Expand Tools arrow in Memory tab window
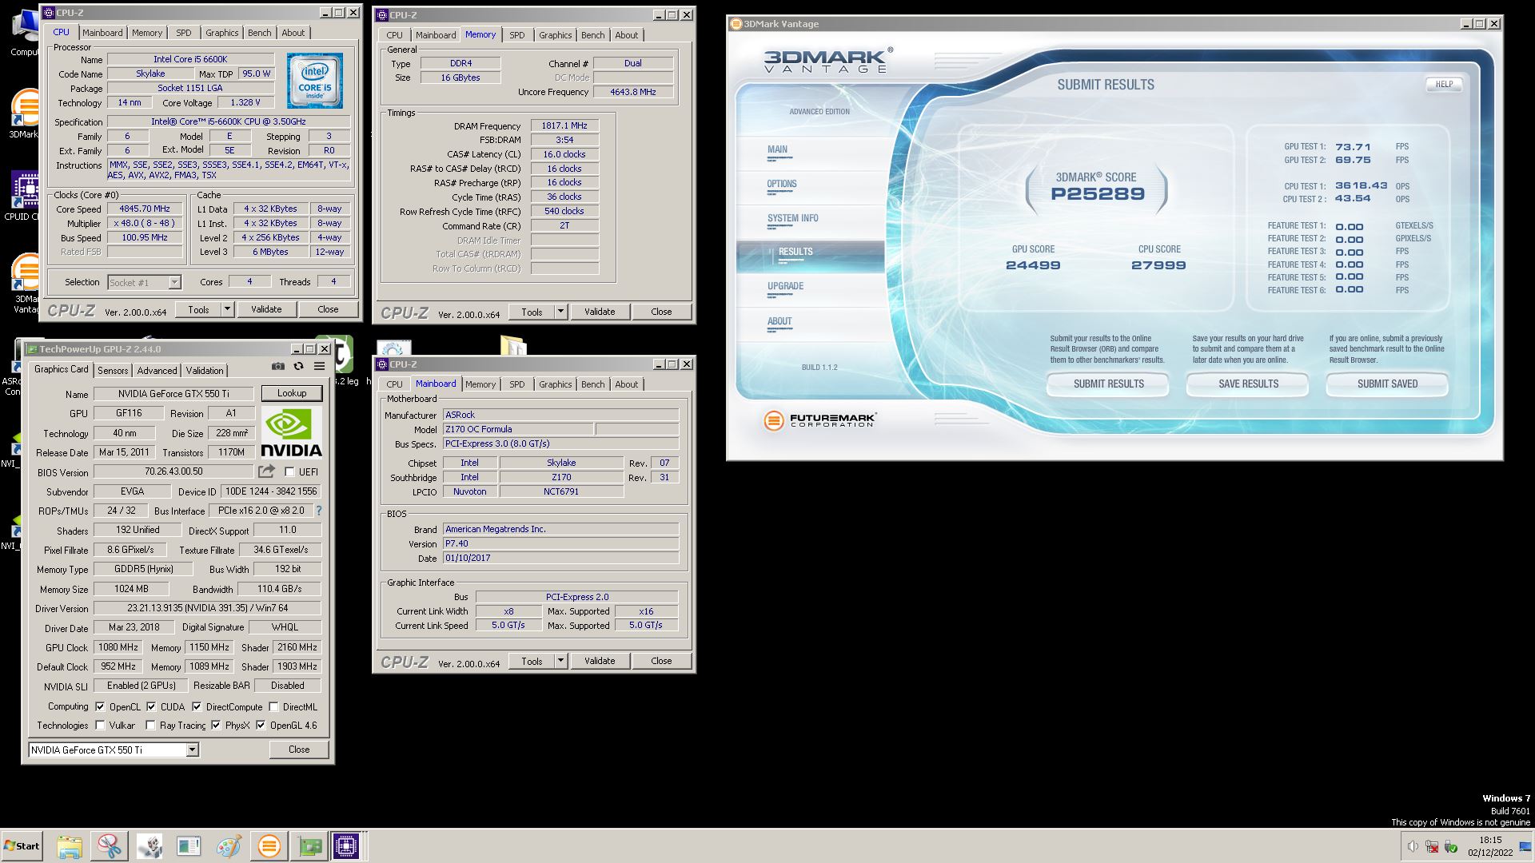Screen dimensions: 1535x863 (x=560, y=312)
